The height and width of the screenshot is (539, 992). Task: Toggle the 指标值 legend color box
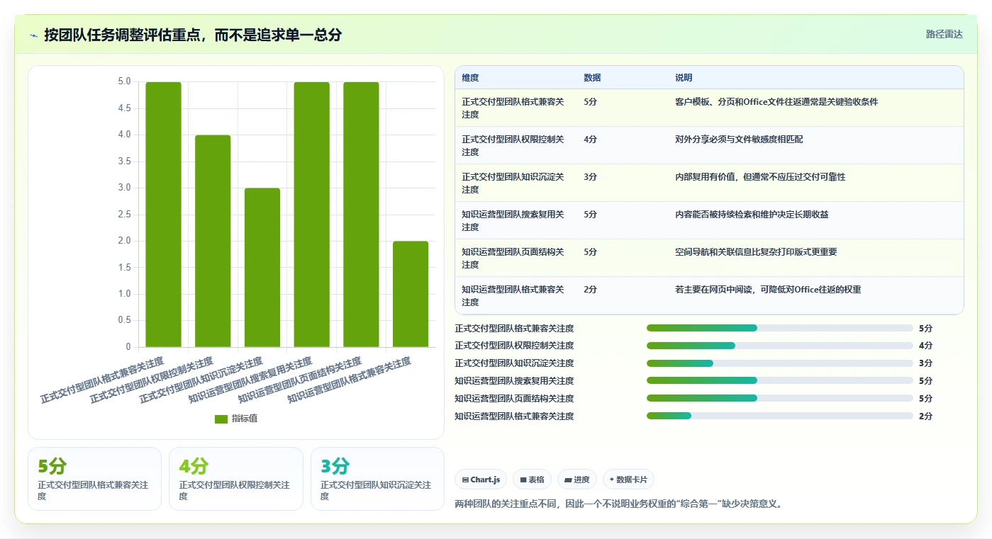pos(221,419)
